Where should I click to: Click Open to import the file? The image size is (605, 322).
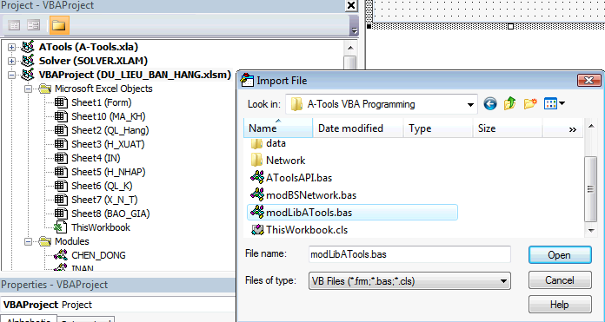tap(560, 255)
